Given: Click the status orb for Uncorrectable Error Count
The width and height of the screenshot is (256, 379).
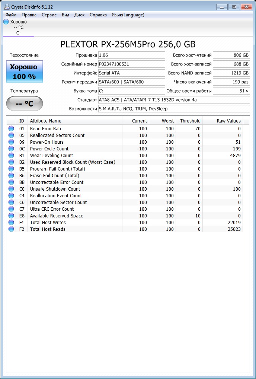Looking at the screenshot, I should click(11, 182).
